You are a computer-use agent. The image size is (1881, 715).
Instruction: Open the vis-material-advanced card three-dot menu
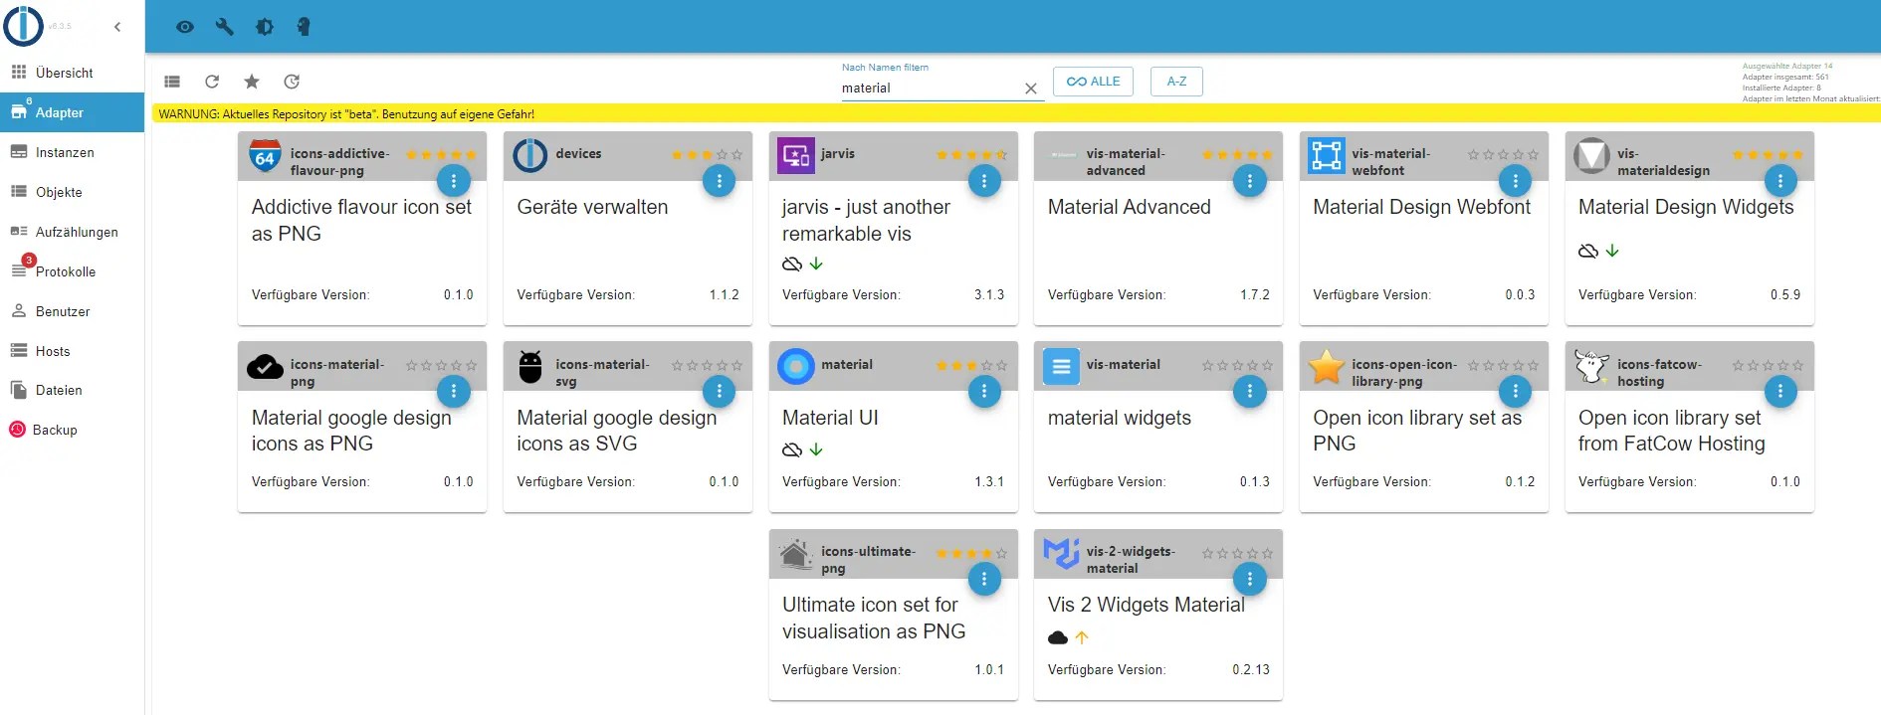click(x=1250, y=181)
